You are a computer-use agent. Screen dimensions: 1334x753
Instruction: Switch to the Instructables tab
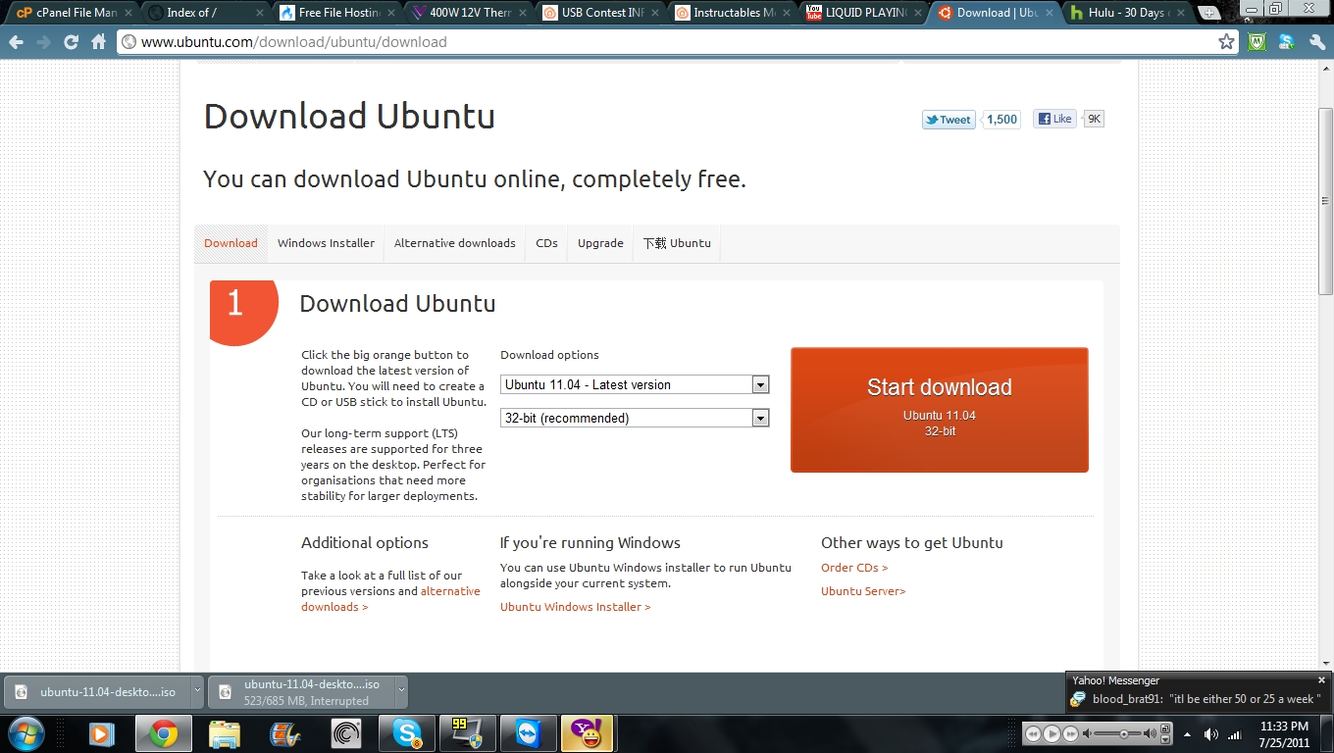(733, 13)
